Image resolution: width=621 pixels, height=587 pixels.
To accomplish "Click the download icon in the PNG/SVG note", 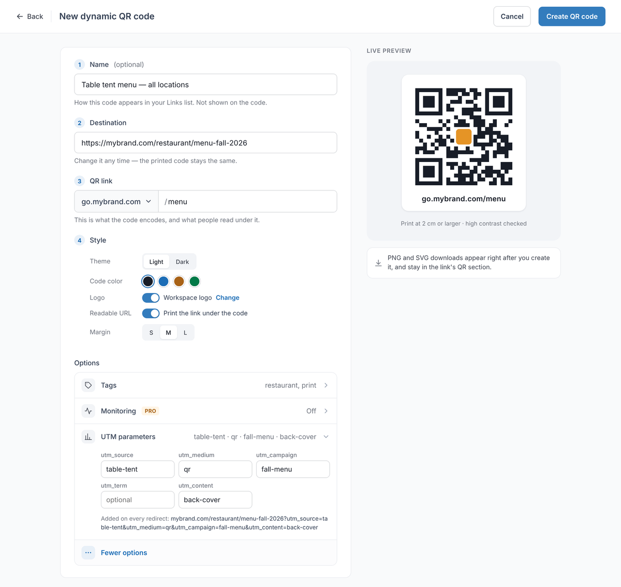I will click(x=378, y=263).
